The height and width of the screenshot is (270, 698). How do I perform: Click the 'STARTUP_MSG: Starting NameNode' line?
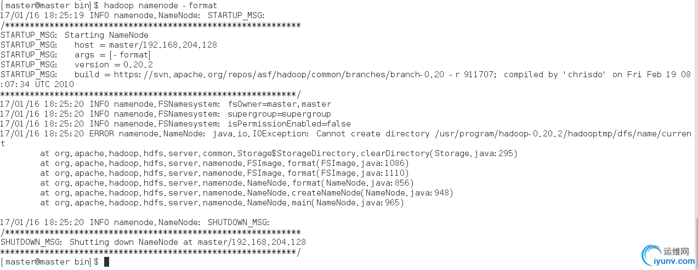[x=74, y=35]
